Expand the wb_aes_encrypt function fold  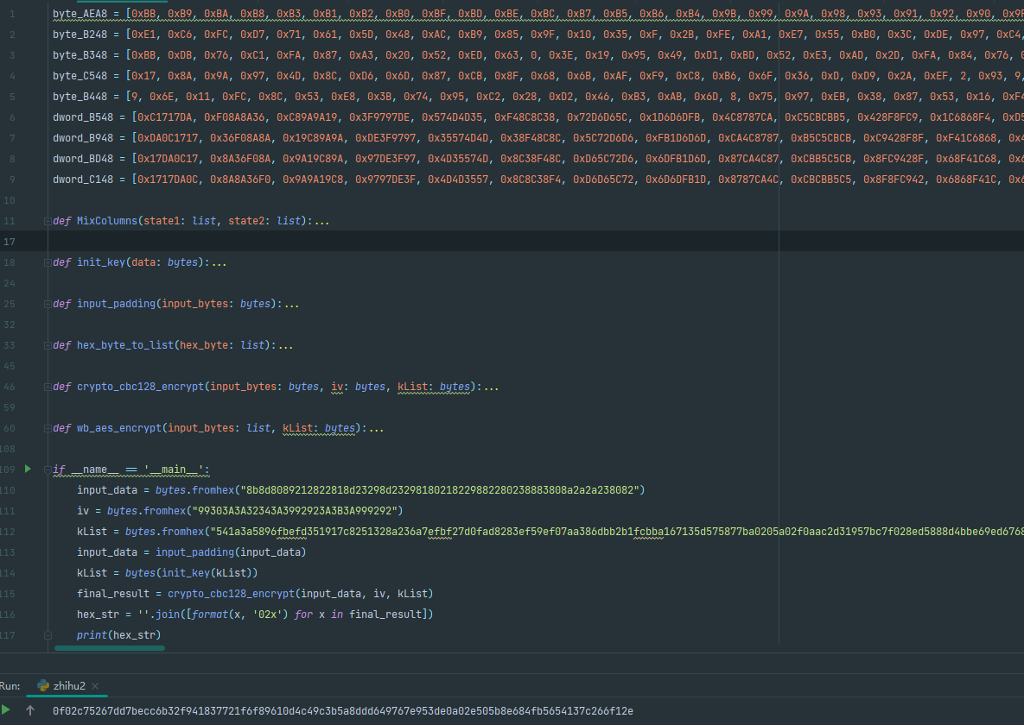tap(46, 428)
